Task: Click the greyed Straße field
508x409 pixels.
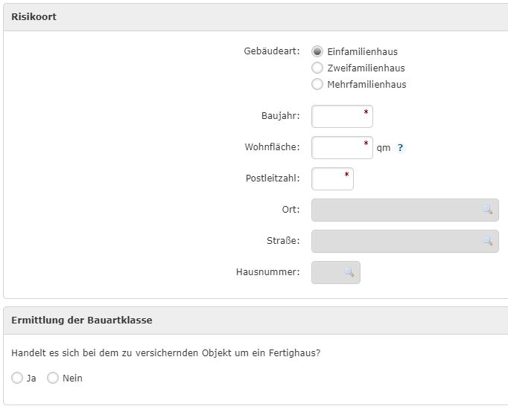Action: (x=405, y=241)
